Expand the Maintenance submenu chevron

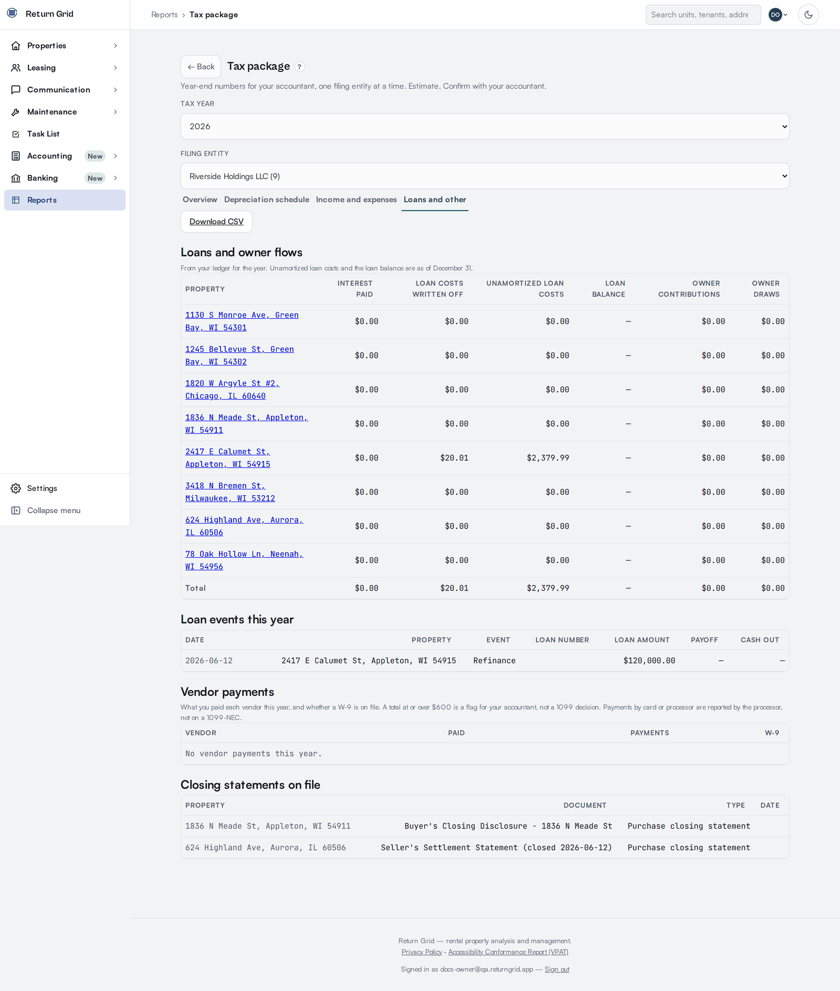click(115, 112)
